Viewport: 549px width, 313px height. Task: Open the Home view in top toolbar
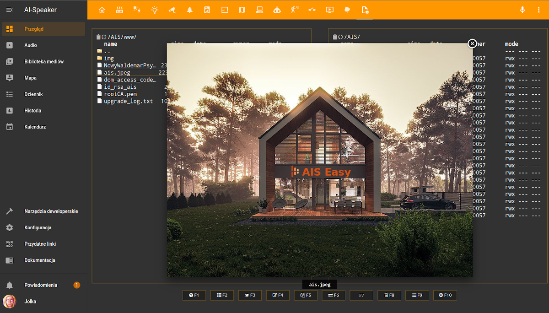coord(102,10)
